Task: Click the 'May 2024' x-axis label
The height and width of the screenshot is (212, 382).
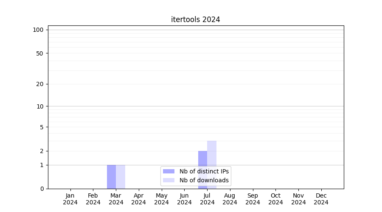Action: coord(161,199)
